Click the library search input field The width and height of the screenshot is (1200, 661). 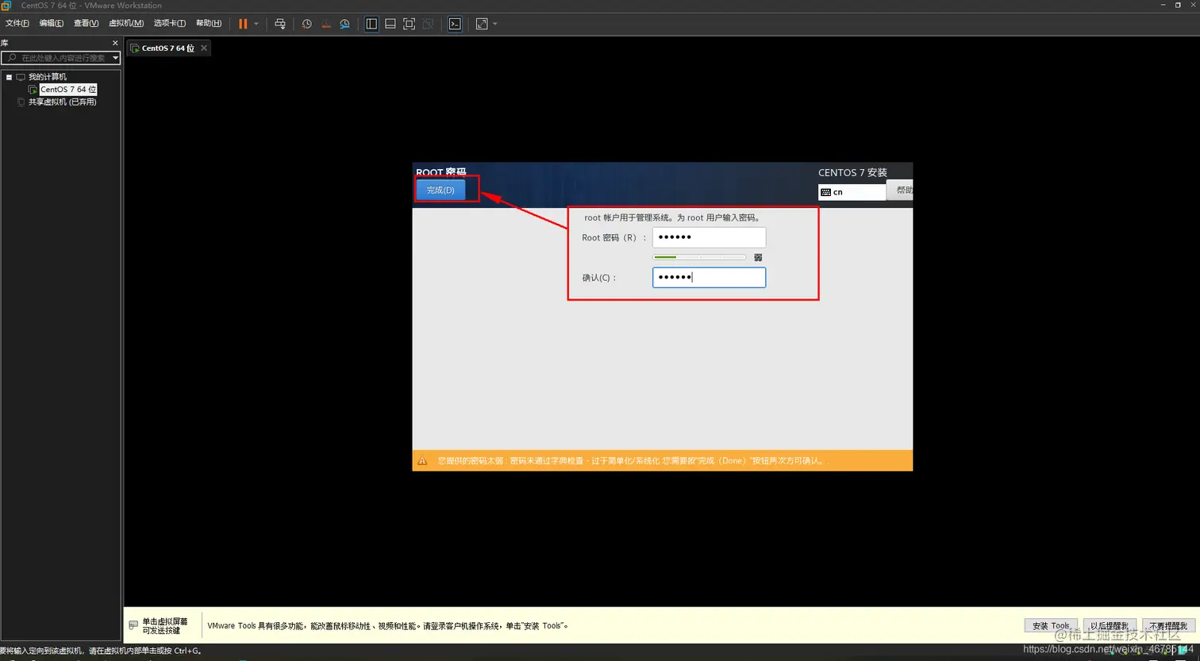60,58
